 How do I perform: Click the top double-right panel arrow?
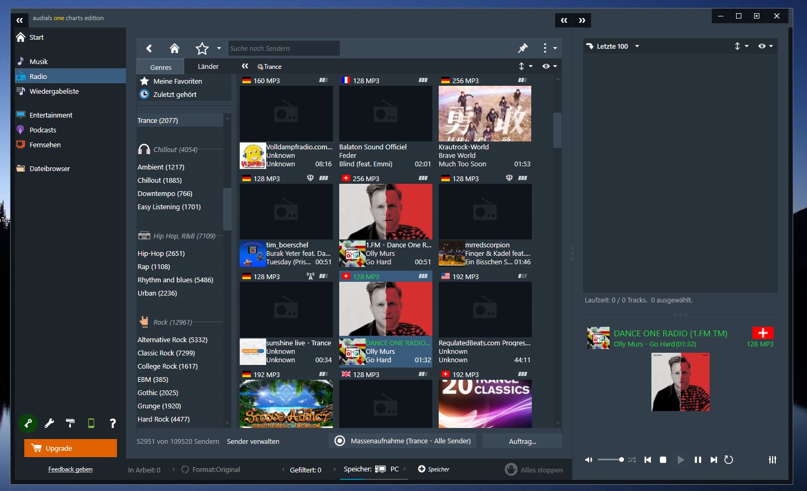pos(582,21)
